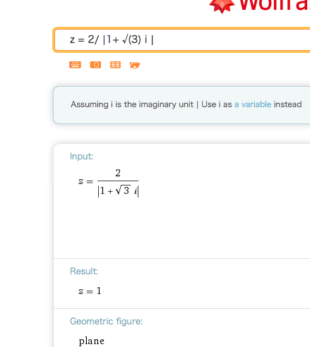Viewport: 310px width, 347px height.
Task: Click the "z = 1" result output
Action: (x=90, y=291)
